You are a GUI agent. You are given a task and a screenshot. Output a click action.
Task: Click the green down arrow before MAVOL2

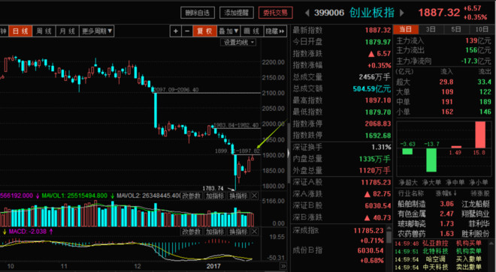tap(112, 196)
